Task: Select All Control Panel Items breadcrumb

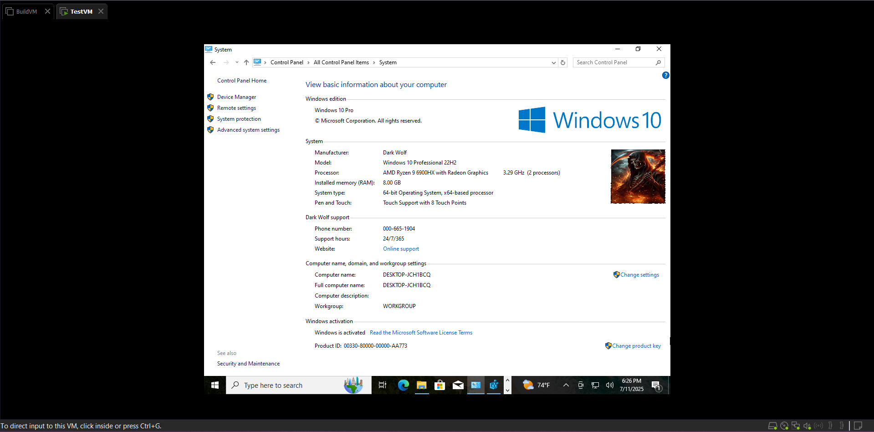Action: tap(341, 62)
